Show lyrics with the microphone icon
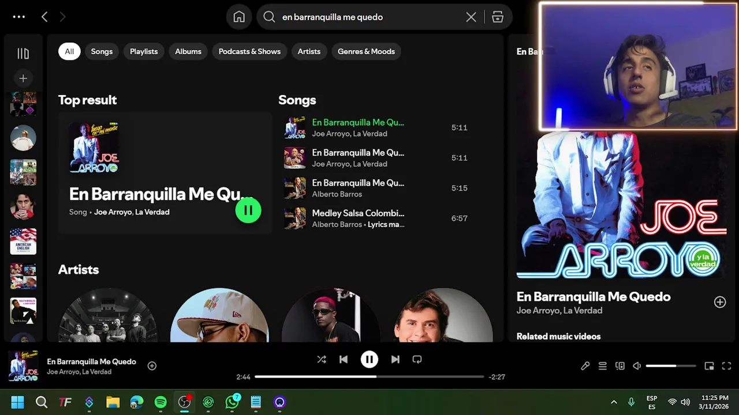The width and height of the screenshot is (739, 415). (x=585, y=366)
